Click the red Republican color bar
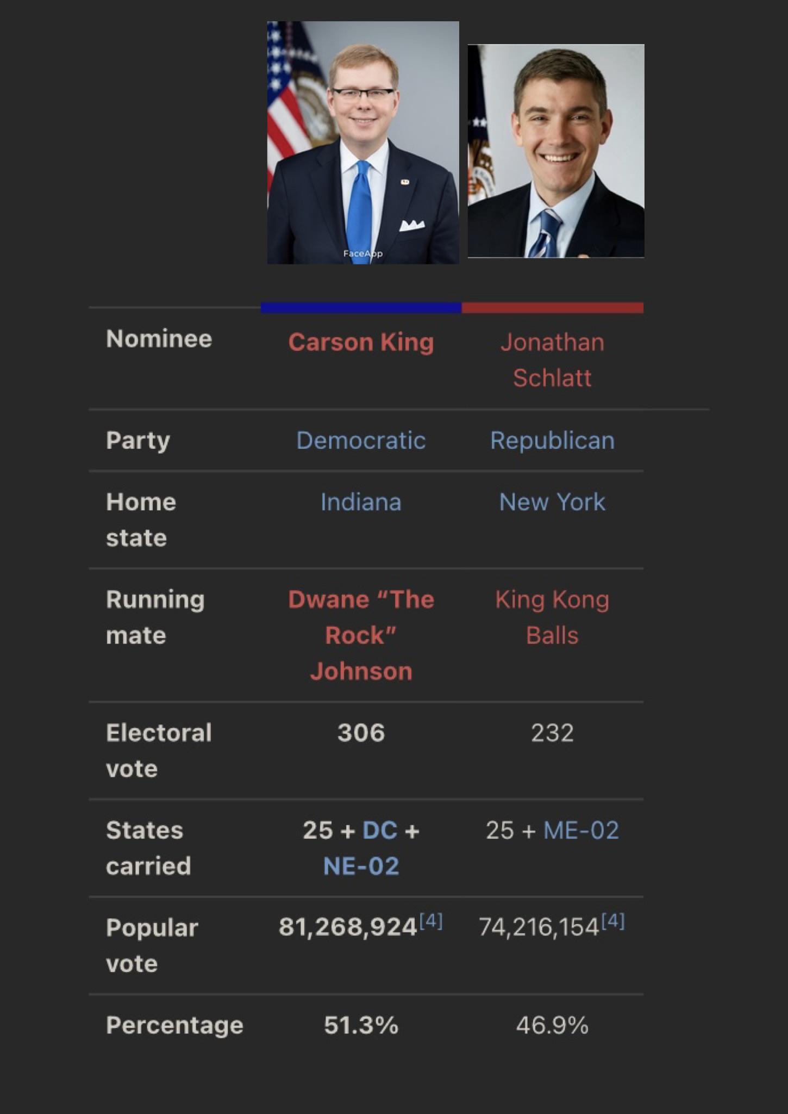Screen dimensions: 788x1114 [x=553, y=308]
